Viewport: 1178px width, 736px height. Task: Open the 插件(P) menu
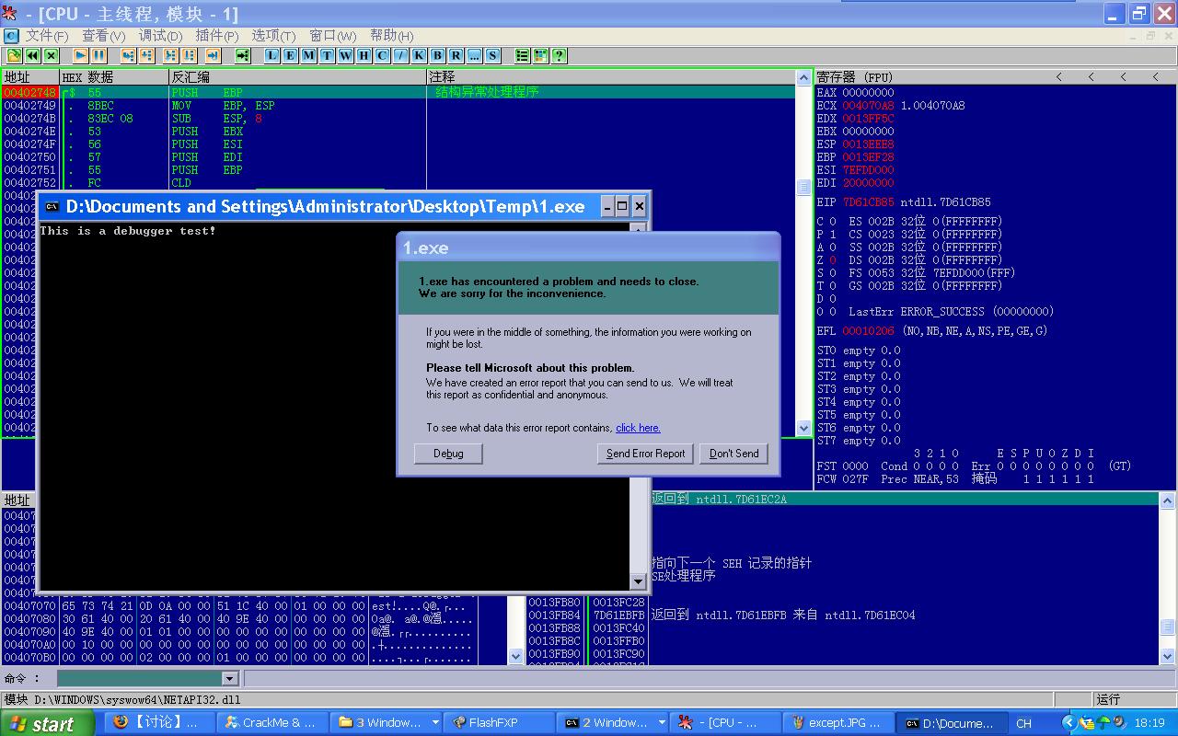[x=217, y=36]
